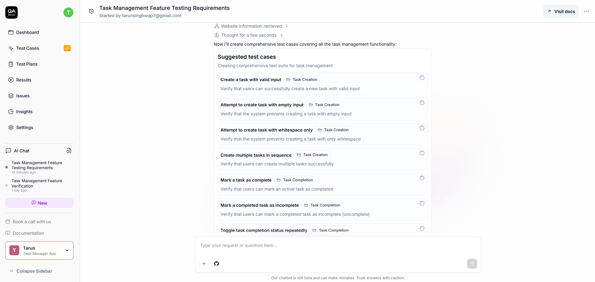Viewport: 595px width, 282px height.
Task: Click the plus attachment button
Action: (204, 264)
